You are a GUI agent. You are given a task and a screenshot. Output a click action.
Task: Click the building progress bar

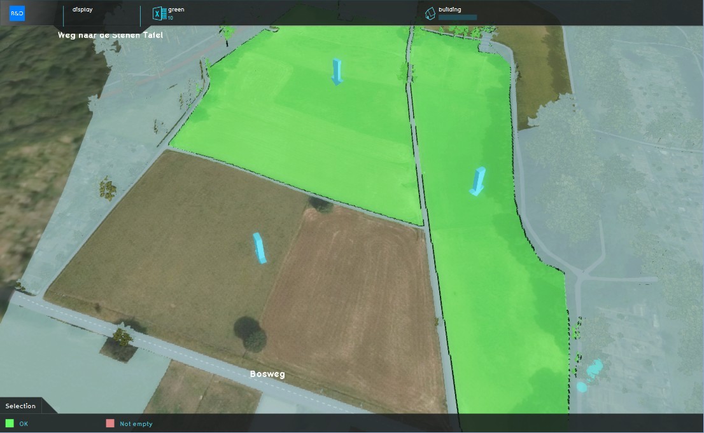[x=457, y=18]
